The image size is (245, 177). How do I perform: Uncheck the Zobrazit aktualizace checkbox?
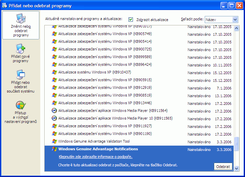[131, 20]
